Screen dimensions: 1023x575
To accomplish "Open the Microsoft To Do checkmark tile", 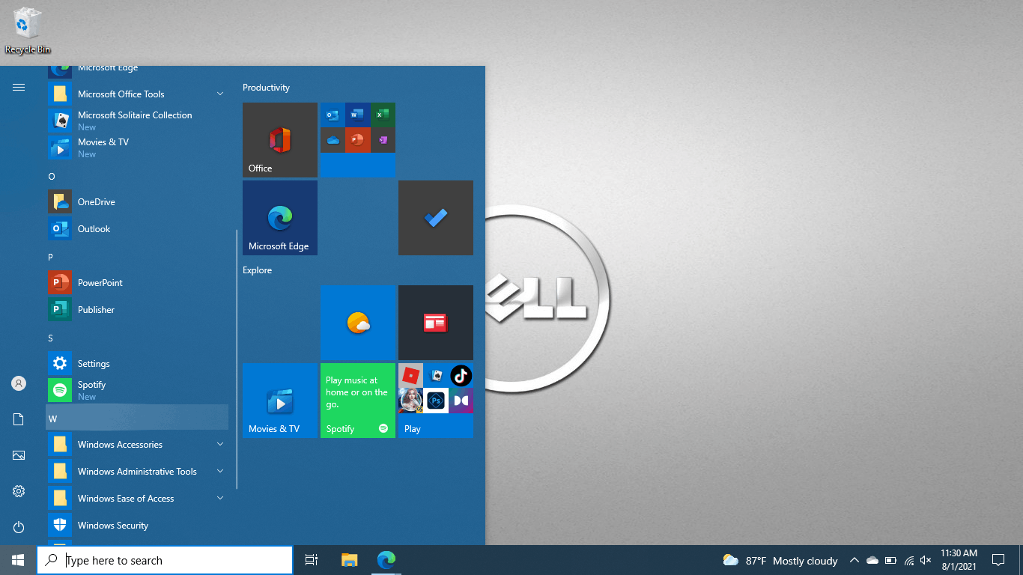I will (x=436, y=218).
